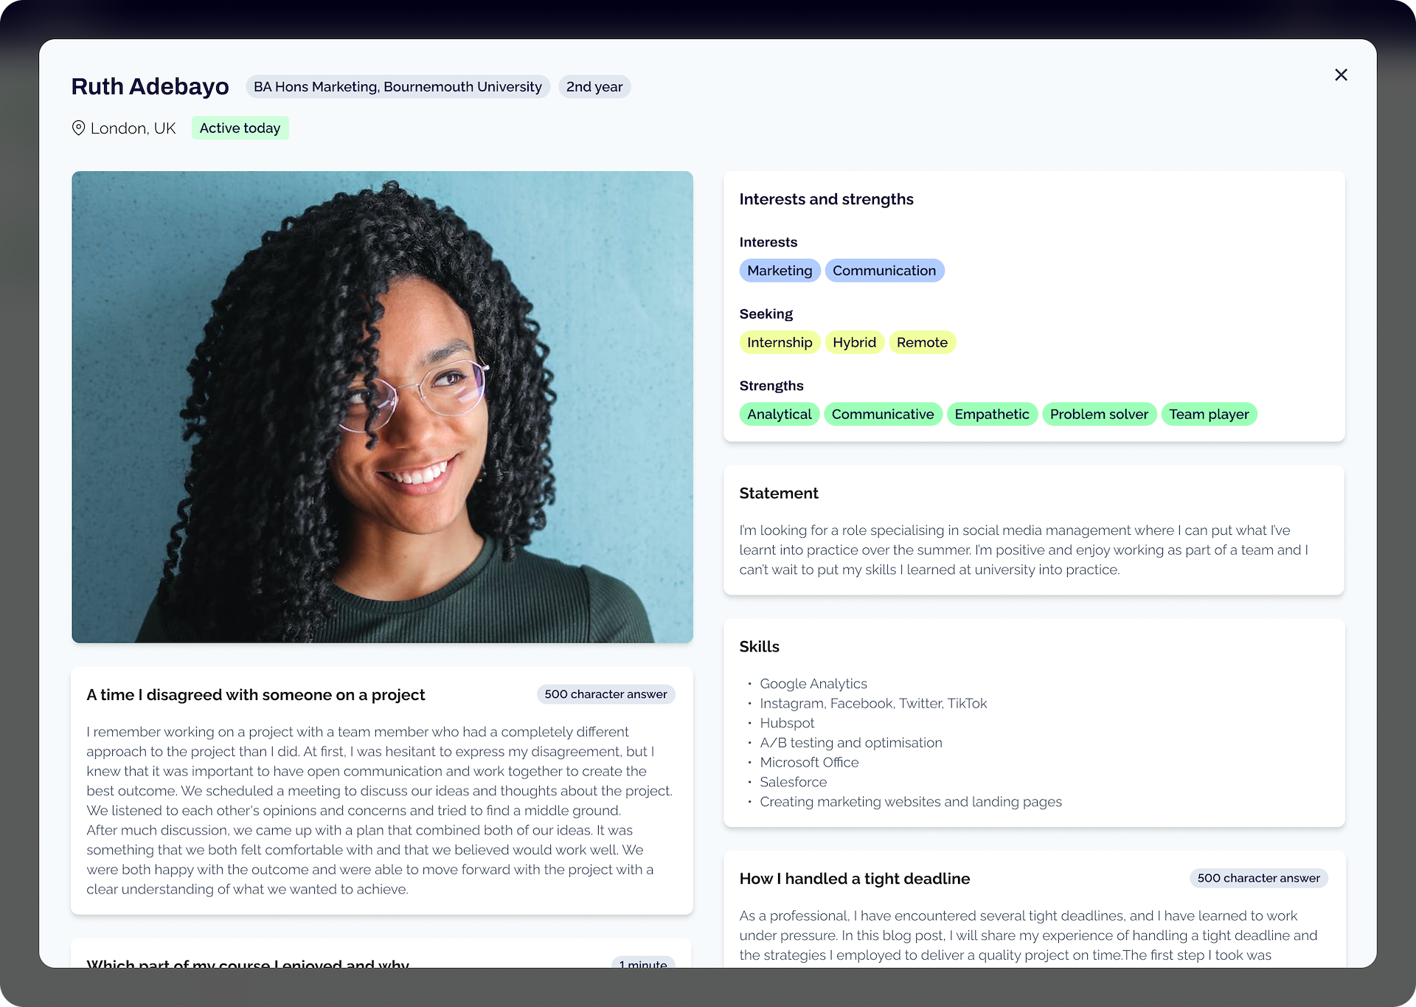Click the Remote seeking tag
The height and width of the screenshot is (1007, 1416).
[922, 342]
